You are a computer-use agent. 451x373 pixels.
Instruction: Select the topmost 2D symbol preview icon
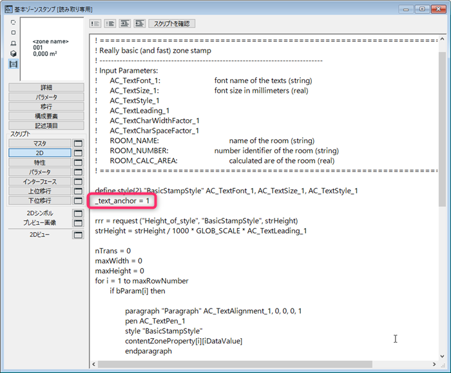click(x=14, y=22)
